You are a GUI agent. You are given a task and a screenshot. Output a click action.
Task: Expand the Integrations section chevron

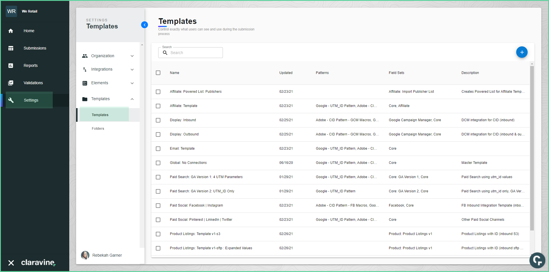tap(132, 69)
